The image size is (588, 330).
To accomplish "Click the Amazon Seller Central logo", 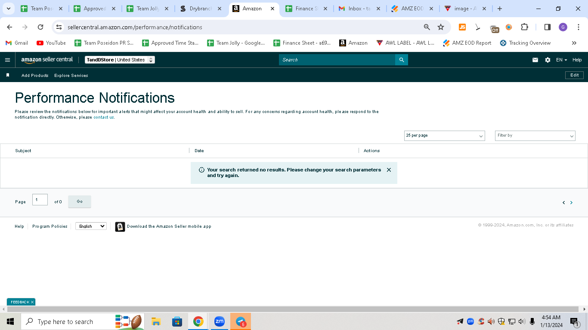I will tap(47, 60).
